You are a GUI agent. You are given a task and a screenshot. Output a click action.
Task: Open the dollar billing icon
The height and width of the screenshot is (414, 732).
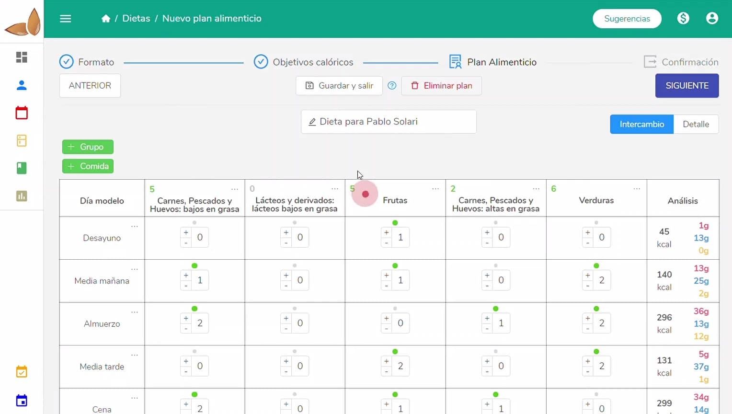point(683,18)
